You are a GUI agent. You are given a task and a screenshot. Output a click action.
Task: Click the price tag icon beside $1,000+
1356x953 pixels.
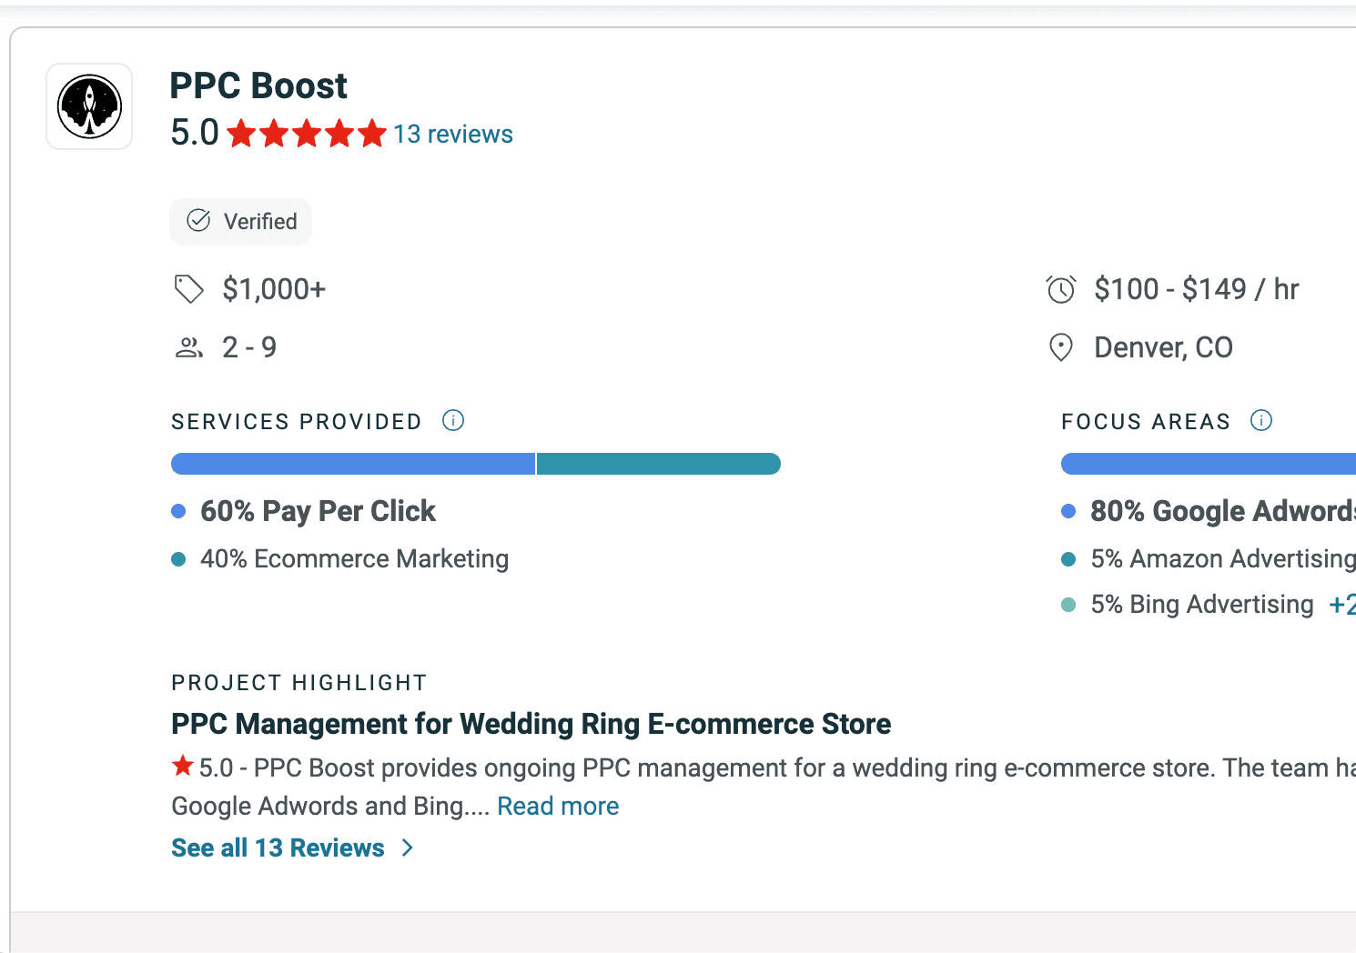(x=188, y=288)
